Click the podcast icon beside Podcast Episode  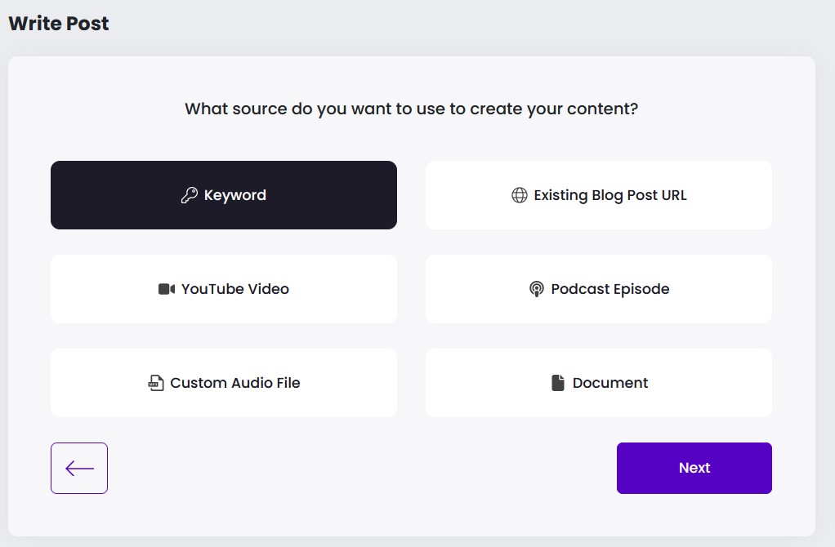[x=537, y=289]
